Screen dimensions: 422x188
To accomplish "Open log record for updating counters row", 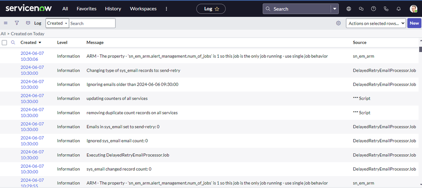I will [x=32, y=98].
